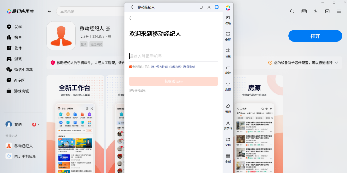Open the mail messages icon
This screenshot has height=173, width=347.
[x=327, y=11]
